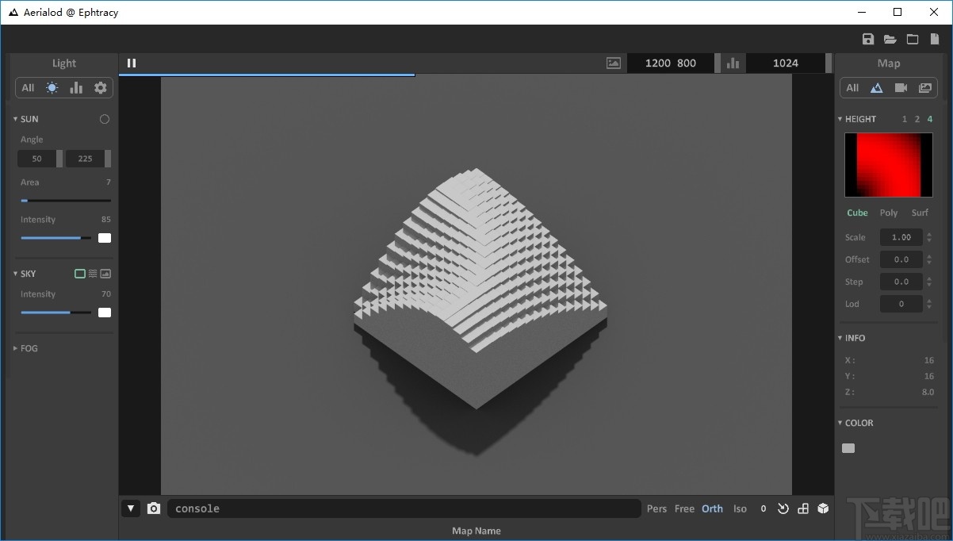Take a screenshot with the camera icon

click(x=154, y=508)
